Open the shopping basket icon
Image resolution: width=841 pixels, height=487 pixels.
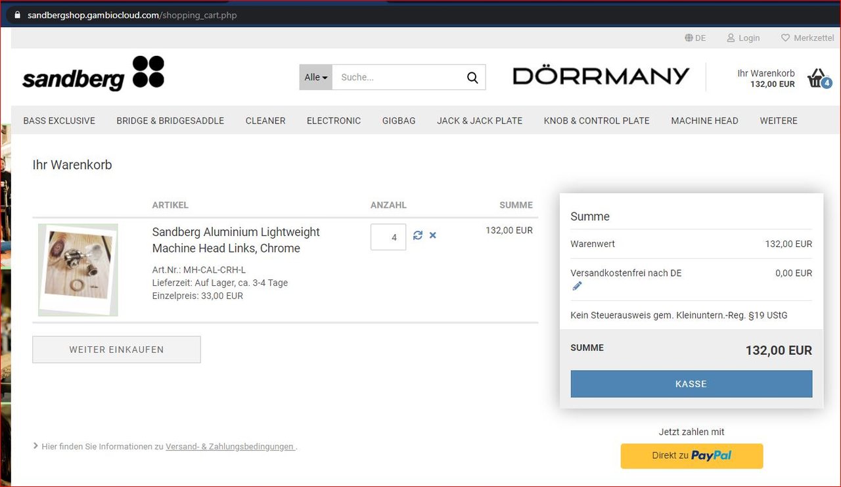tap(819, 78)
